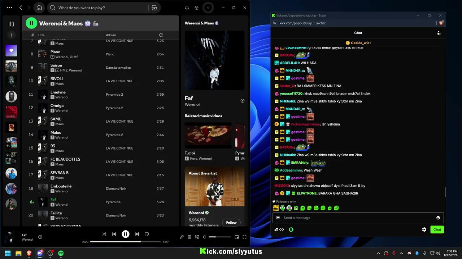This screenshot has height=259, width=462.
Task: Open the Spotify profile avatar menu
Action: [208, 8]
